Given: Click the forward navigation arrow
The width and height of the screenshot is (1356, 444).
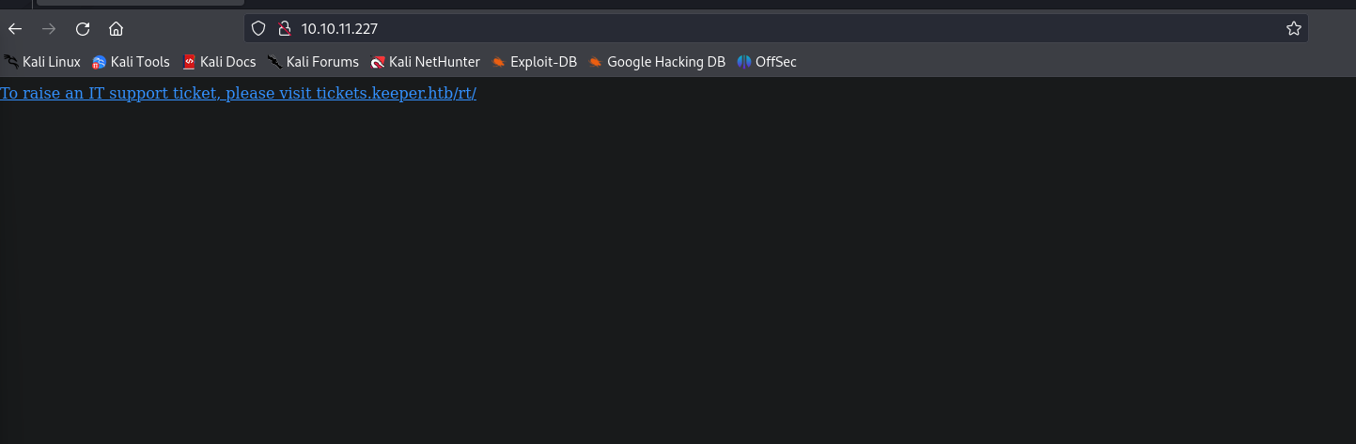Looking at the screenshot, I should tap(49, 28).
